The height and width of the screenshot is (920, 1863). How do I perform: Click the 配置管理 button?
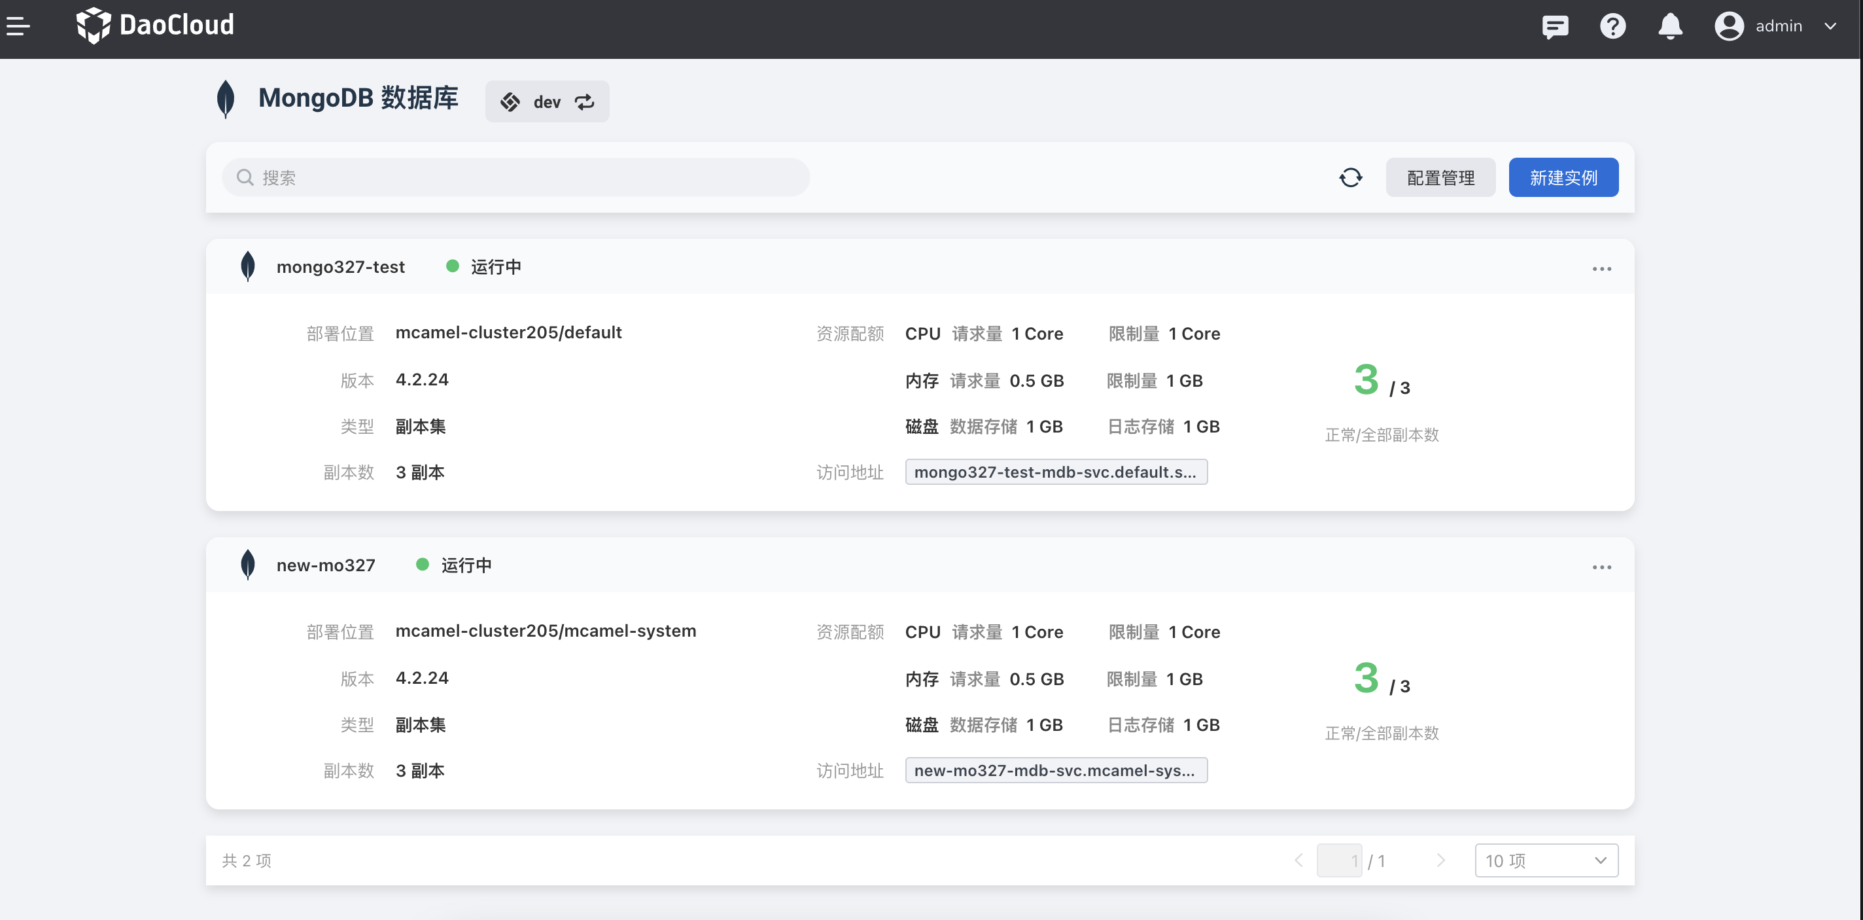1440,178
